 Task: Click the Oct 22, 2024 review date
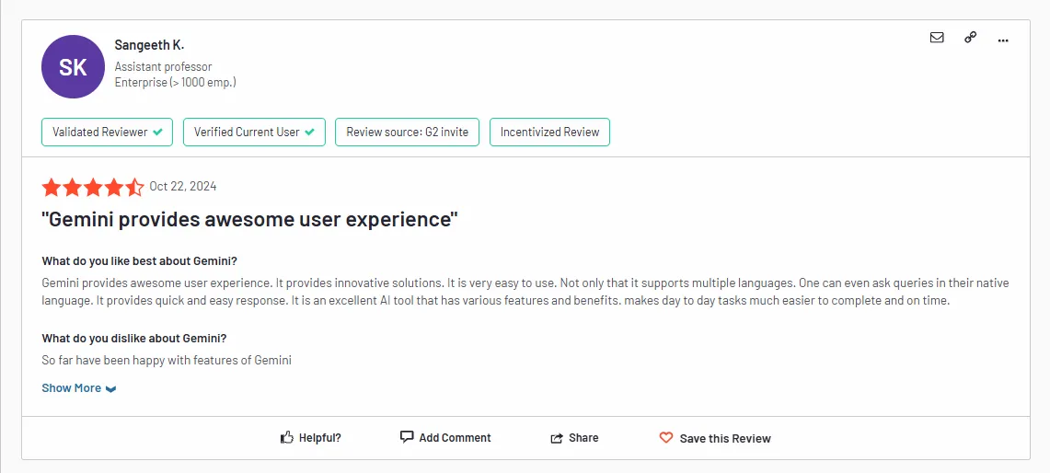[x=183, y=186]
